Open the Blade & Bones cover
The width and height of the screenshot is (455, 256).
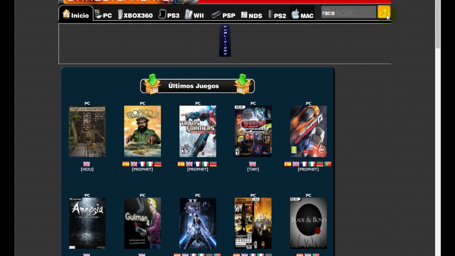click(x=309, y=223)
